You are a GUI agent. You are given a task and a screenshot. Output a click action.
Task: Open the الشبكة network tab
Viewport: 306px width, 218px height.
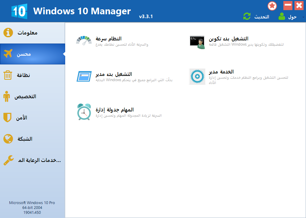coord(32,139)
